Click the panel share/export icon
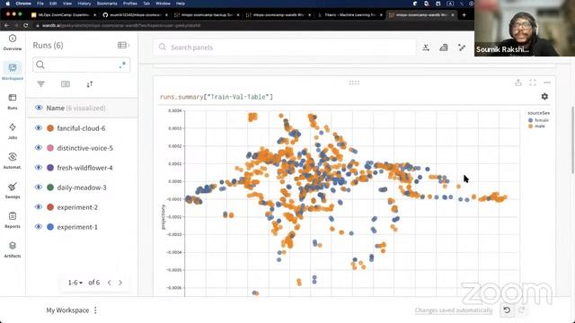This screenshot has height=323, width=575. coord(518,83)
